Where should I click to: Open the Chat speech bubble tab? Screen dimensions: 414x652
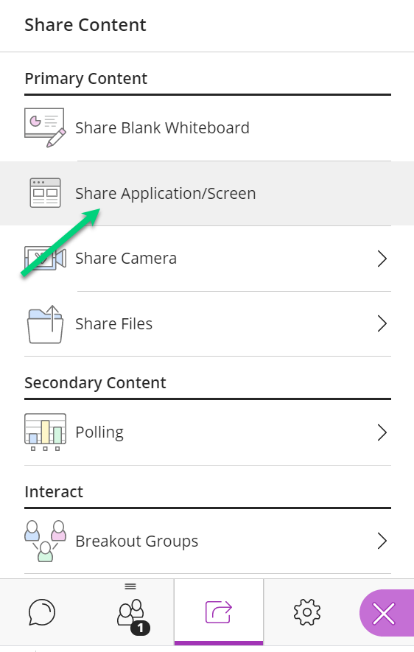[x=41, y=612]
